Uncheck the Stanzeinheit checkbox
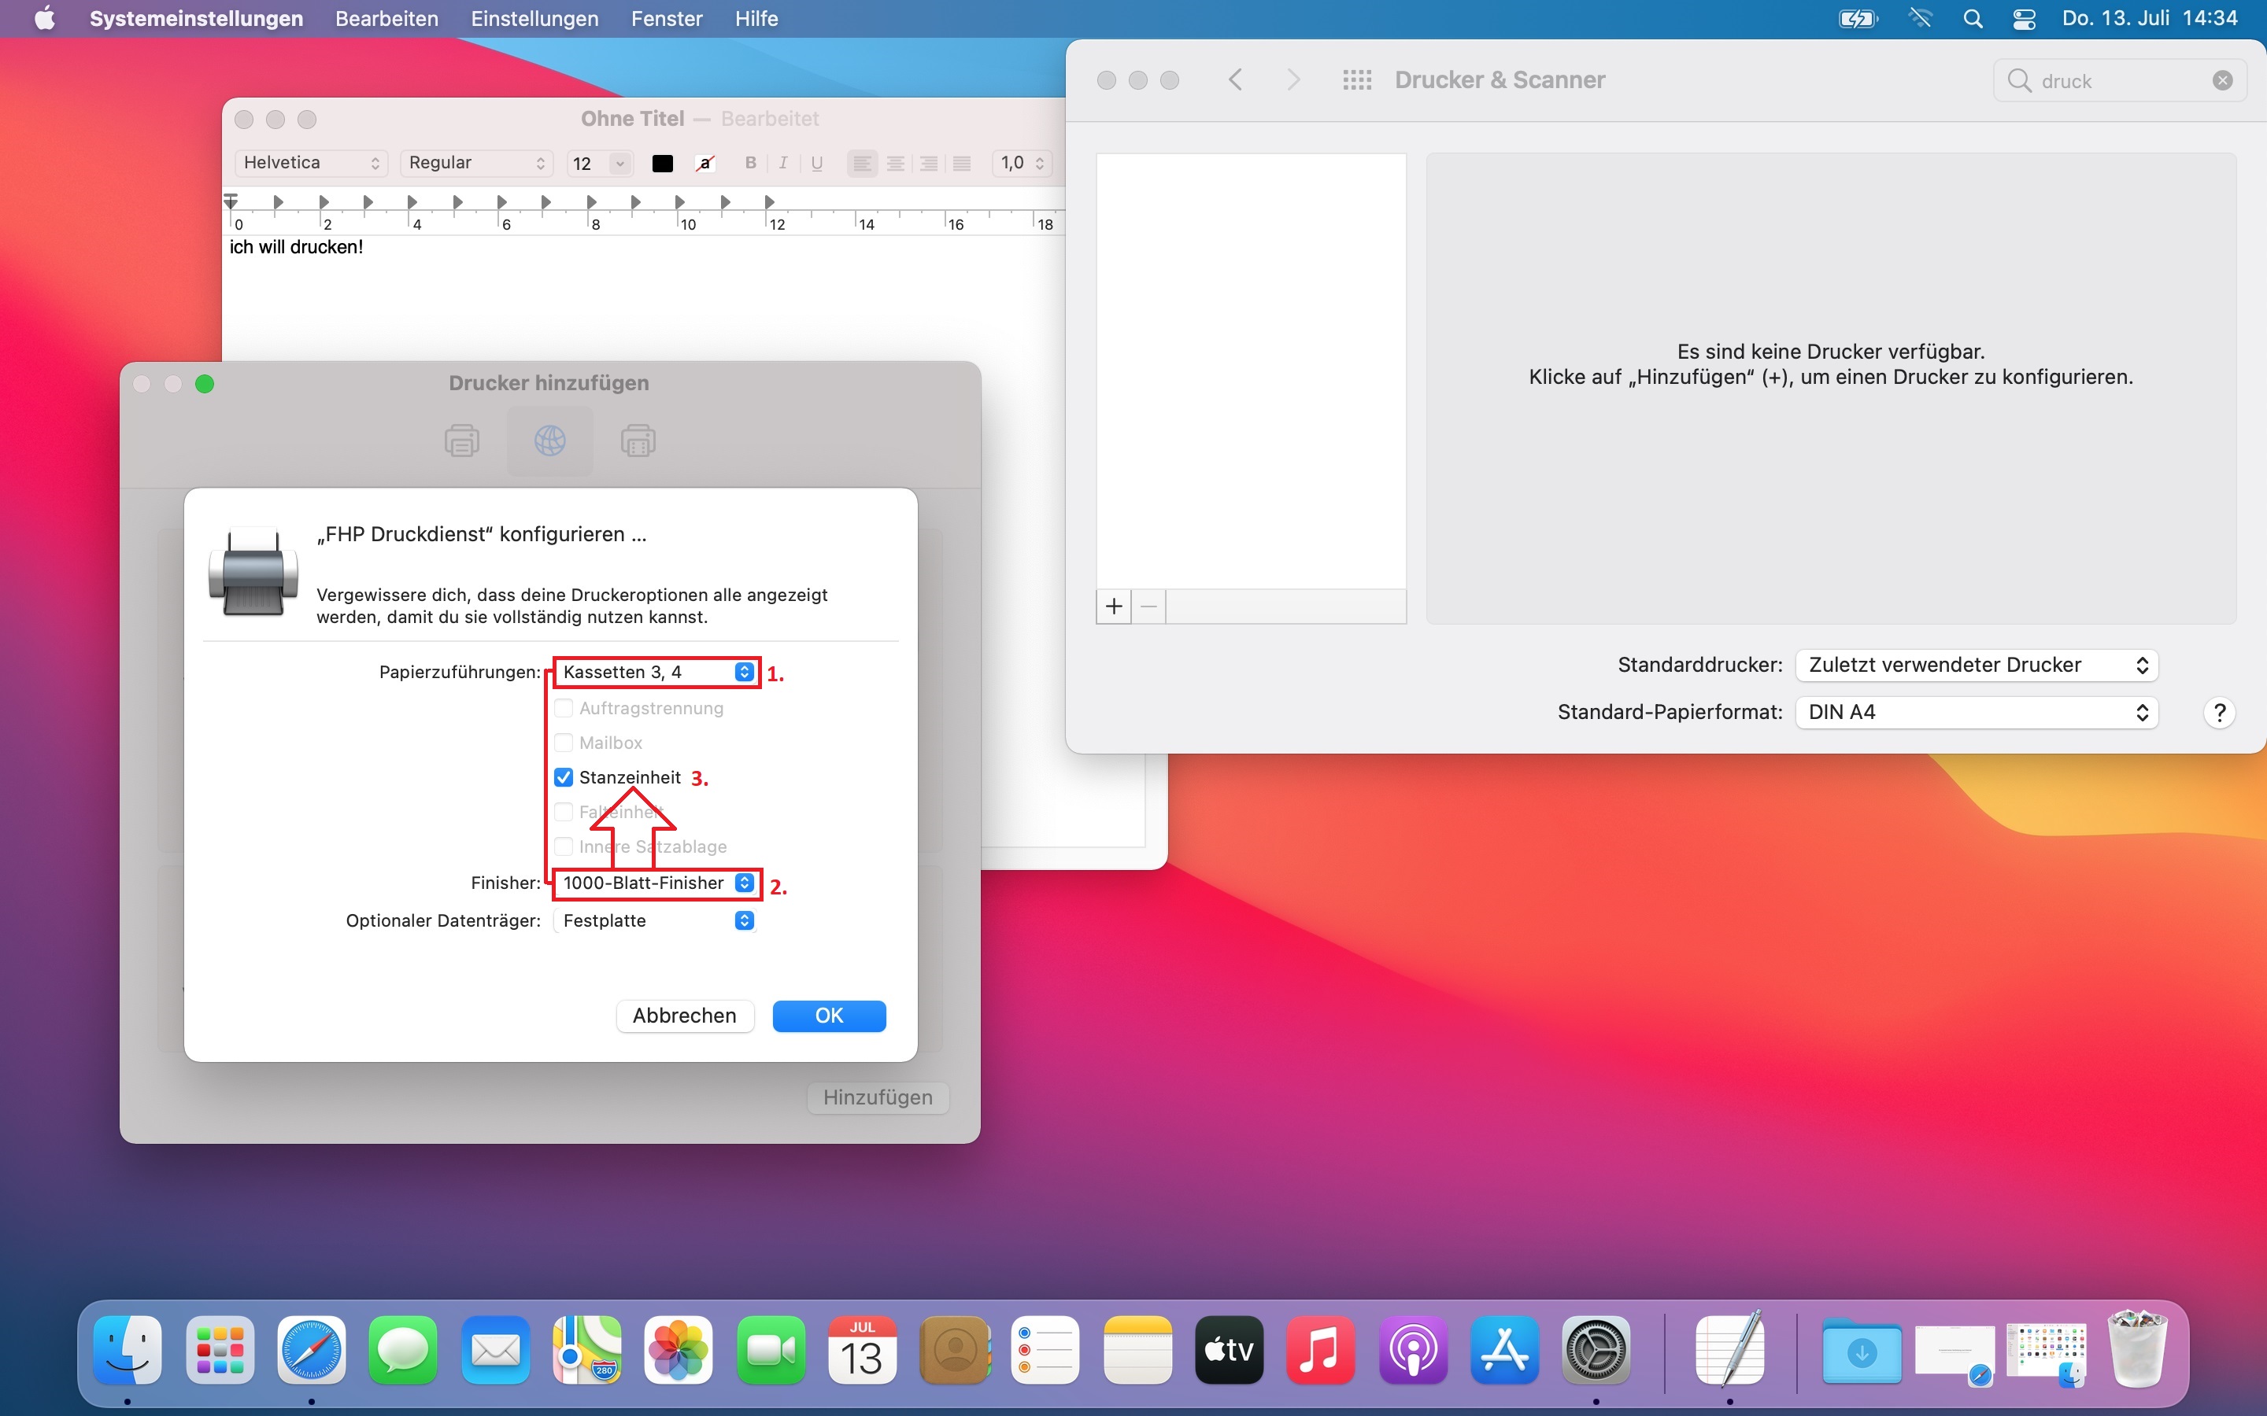Screen dimensions: 2267x1416 (563, 777)
